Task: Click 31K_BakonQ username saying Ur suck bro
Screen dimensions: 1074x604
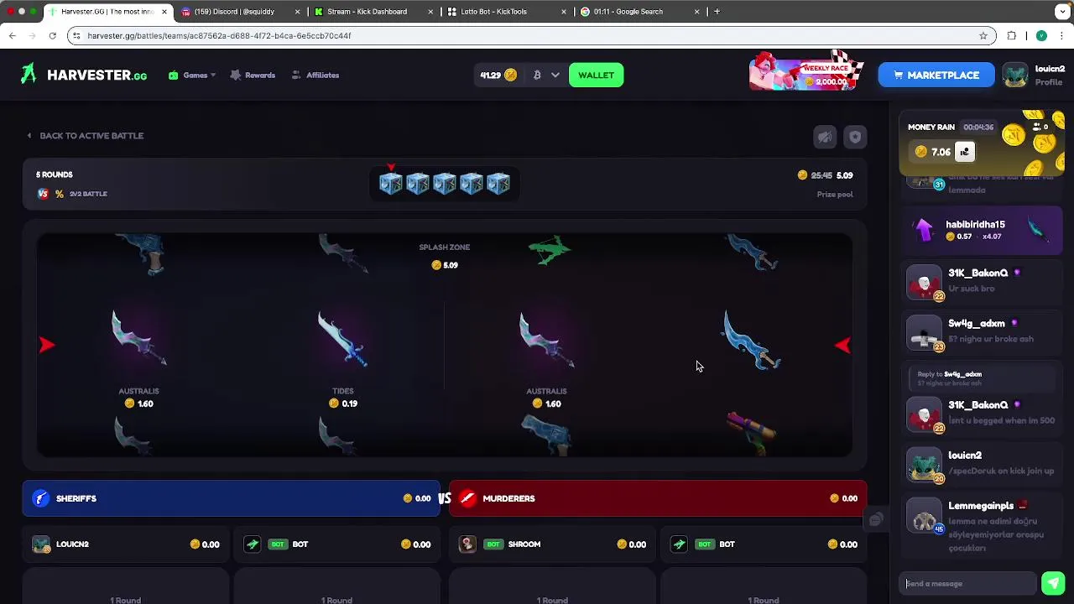Action: pyautogui.click(x=978, y=273)
